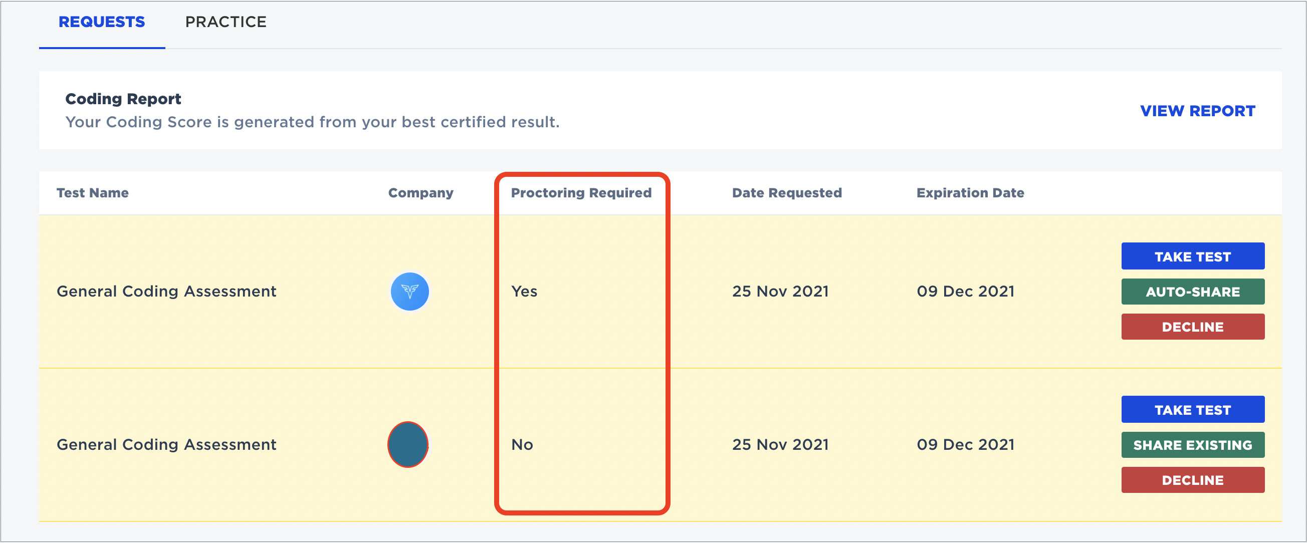Click the Proctoring Required column header
Screen dimensions: 1307x543
[x=581, y=193]
